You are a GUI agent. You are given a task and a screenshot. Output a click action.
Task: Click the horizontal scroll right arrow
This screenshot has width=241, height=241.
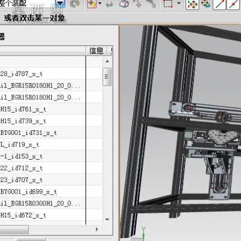point(97,229)
